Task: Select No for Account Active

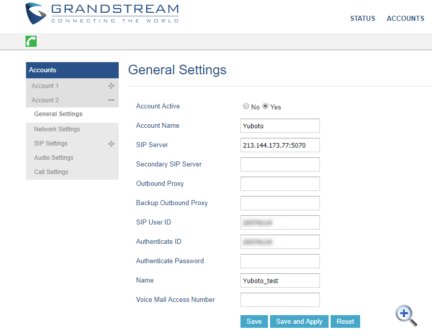Action: pos(246,106)
